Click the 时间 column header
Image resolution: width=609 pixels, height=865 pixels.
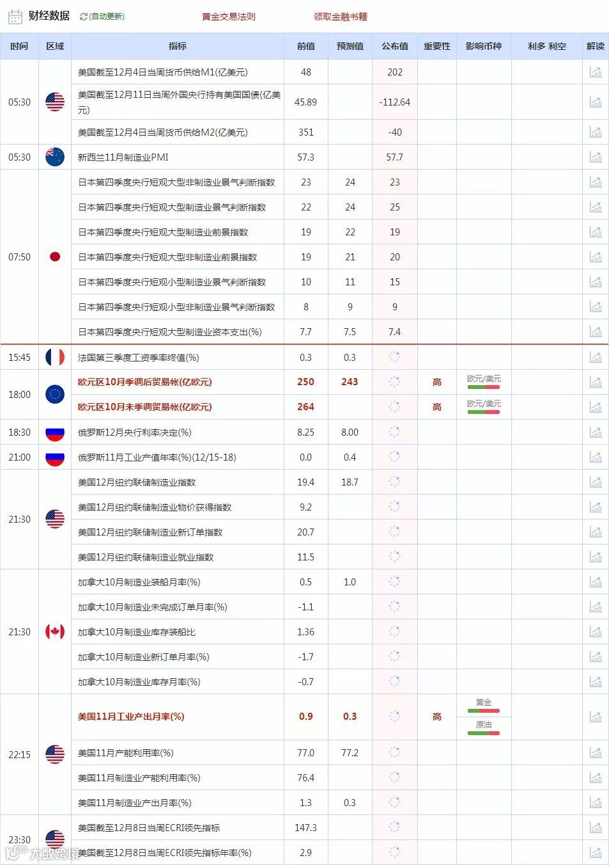[x=19, y=46]
